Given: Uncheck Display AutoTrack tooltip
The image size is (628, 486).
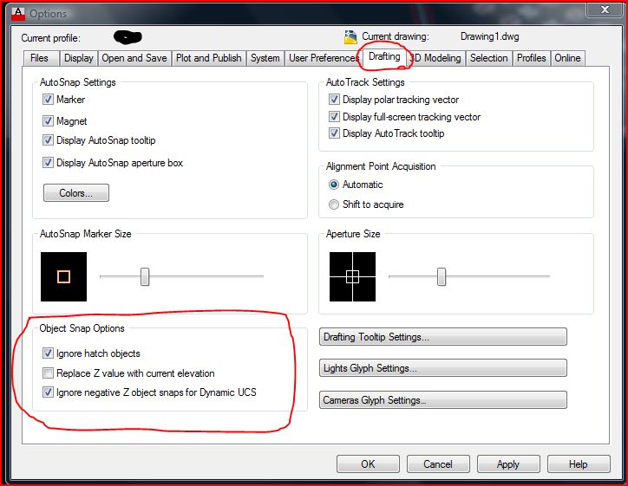Looking at the screenshot, I should coord(334,133).
